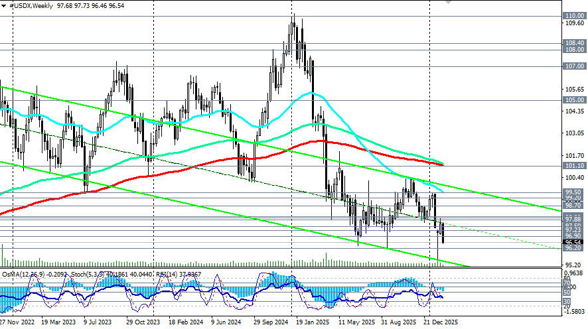588x329 pixels.
Task: Click the 29 Sep 2024 date label
Action: pyautogui.click(x=271, y=322)
